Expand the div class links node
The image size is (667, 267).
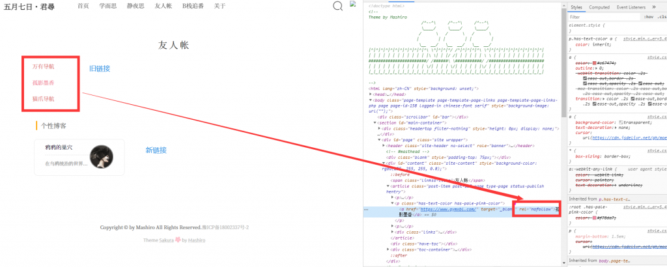pyautogui.click(x=393, y=232)
